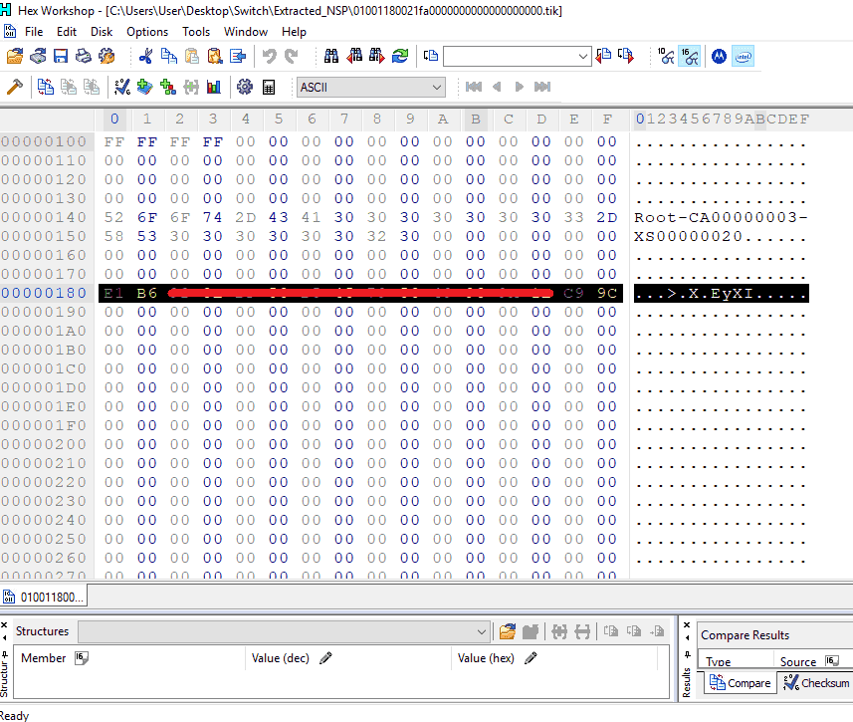Cut selection with scissors icon

click(145, 56)
